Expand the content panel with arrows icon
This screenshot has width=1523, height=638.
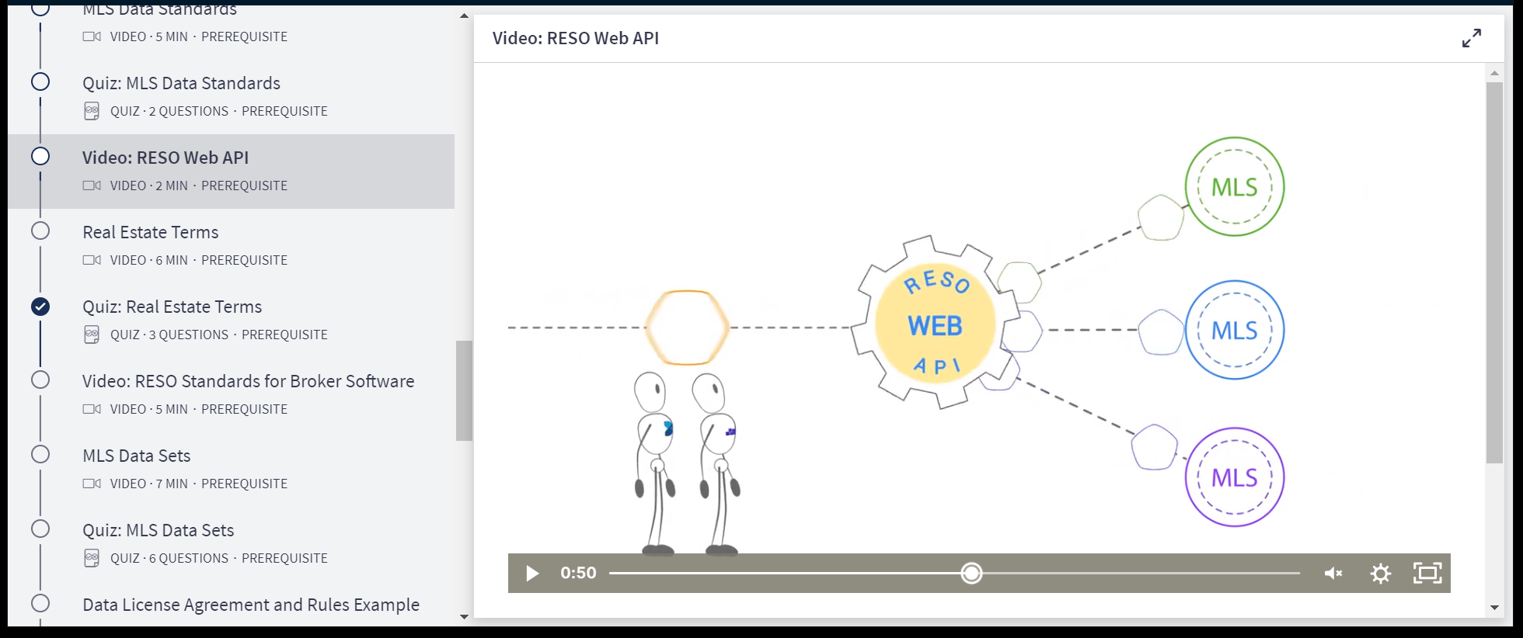1471,38
